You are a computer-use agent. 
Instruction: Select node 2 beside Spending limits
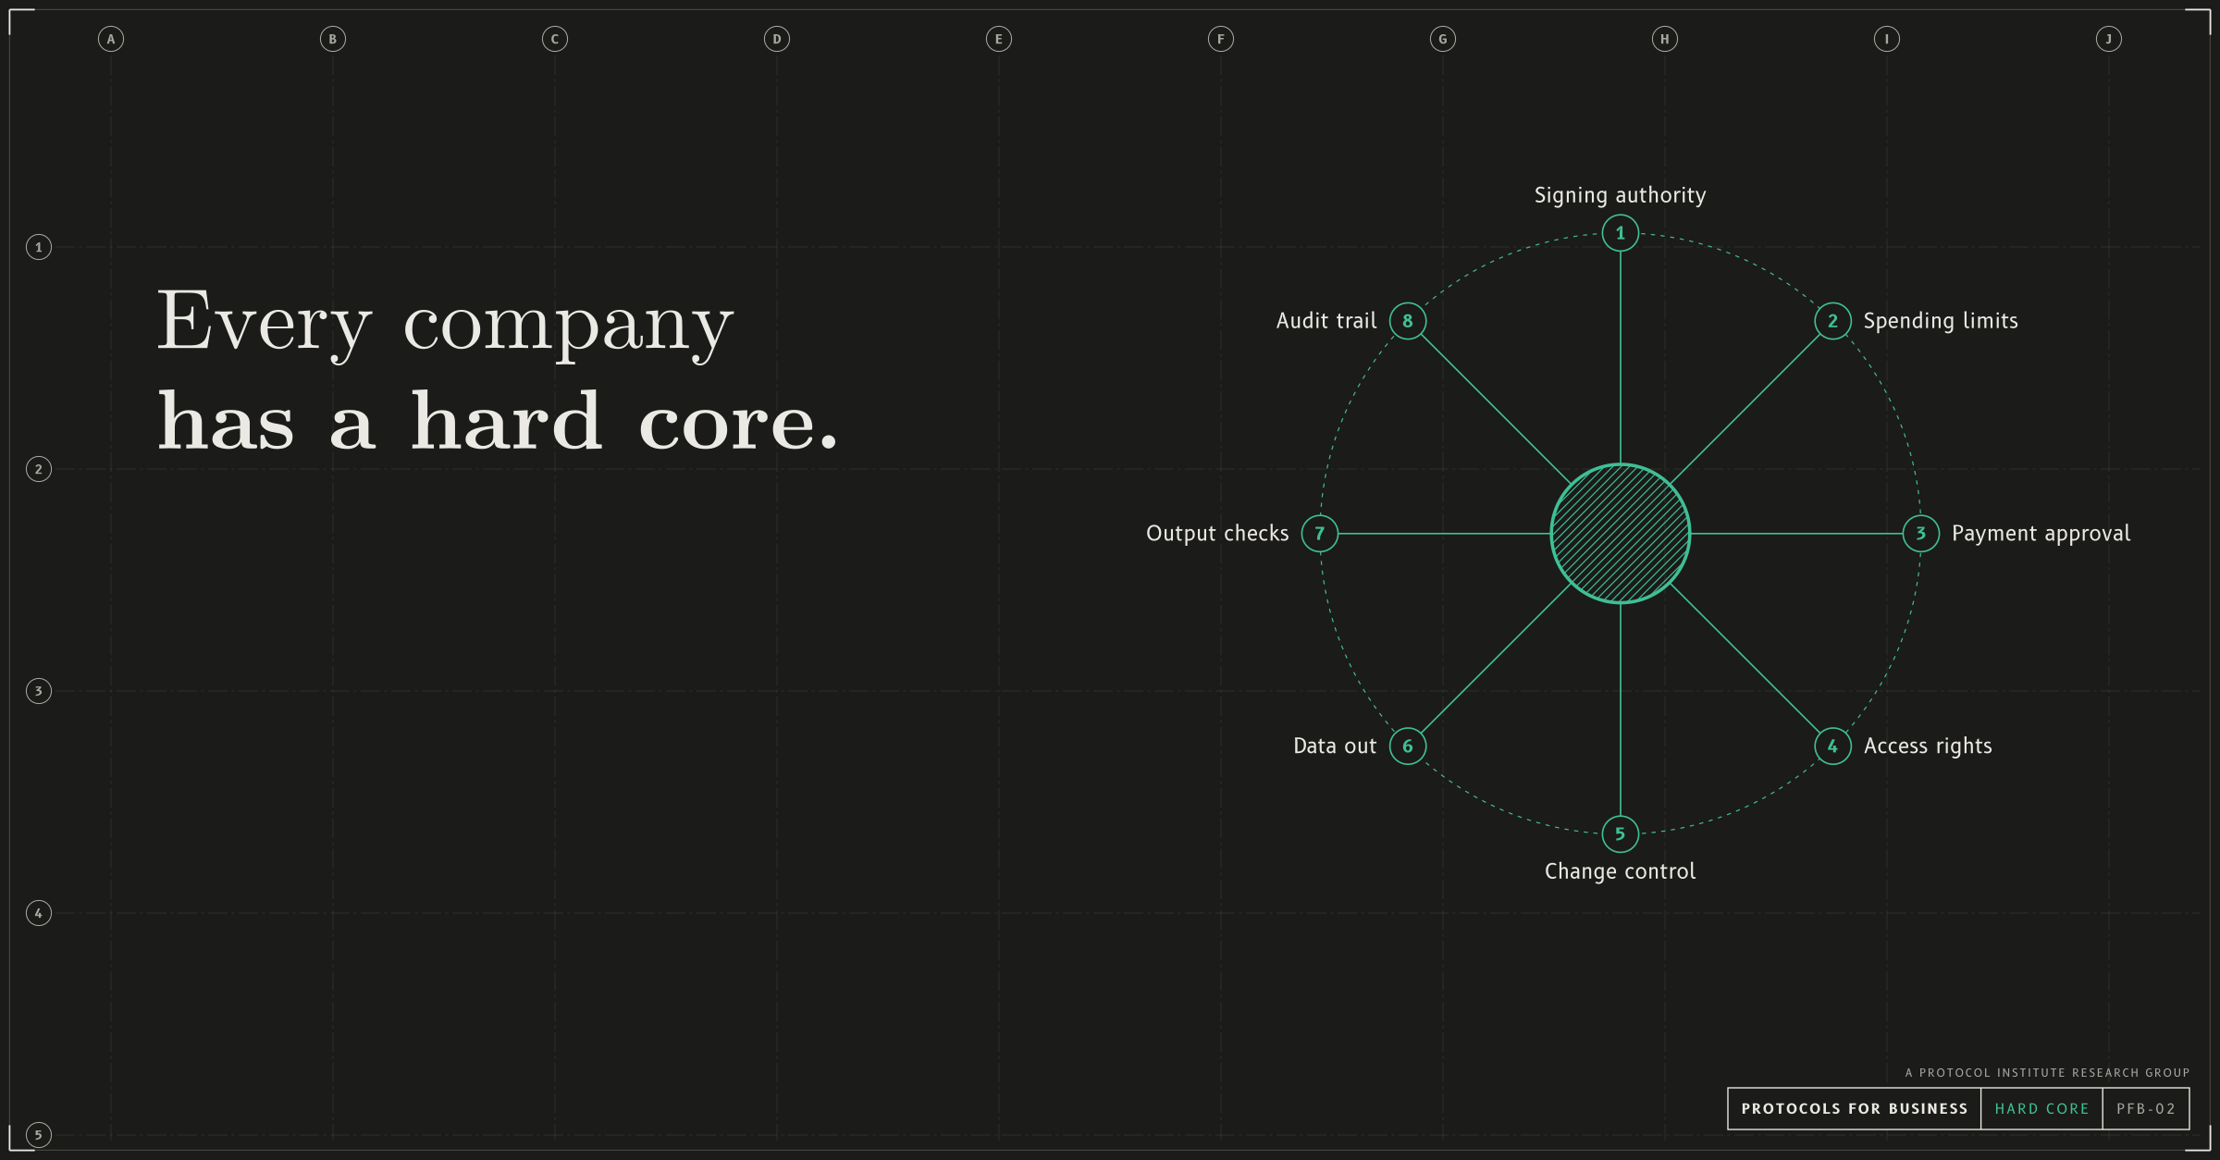(x=1832, y=321)
